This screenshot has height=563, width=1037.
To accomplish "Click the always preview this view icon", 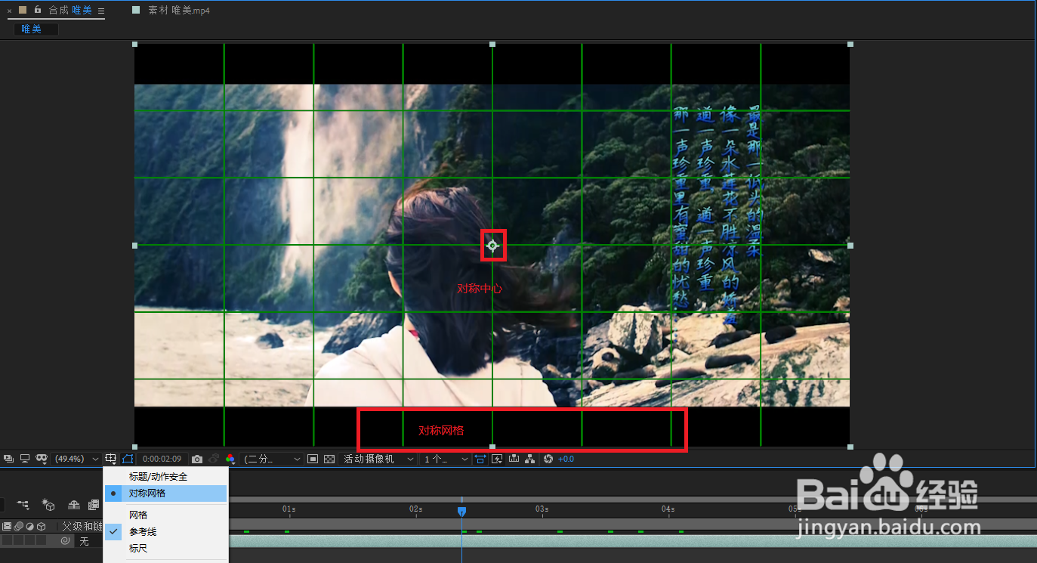I will tap(8, 459).
